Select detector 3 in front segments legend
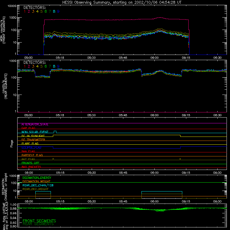 click(33, 11)
